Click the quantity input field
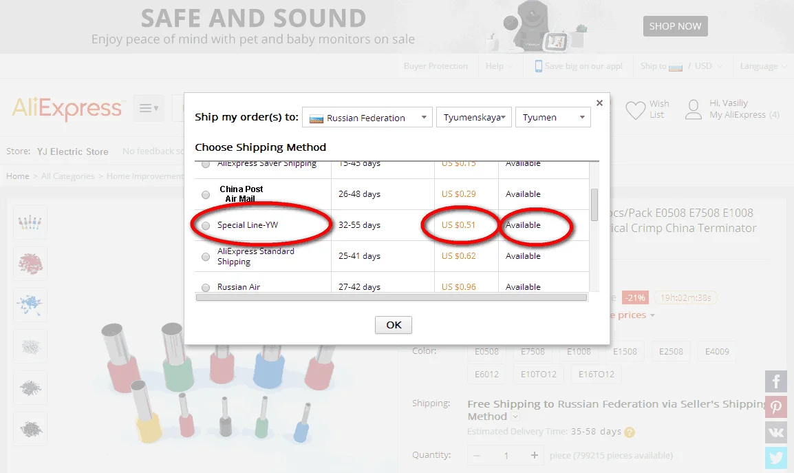Image resolution: width=794 pixels, height=473 pixels. pos(505,456)
